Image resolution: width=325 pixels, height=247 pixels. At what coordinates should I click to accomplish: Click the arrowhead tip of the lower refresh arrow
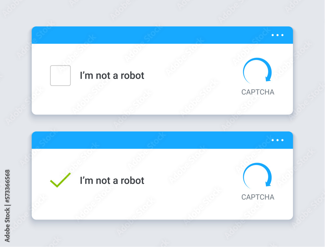pyautogui.click(x=268, y=184)
